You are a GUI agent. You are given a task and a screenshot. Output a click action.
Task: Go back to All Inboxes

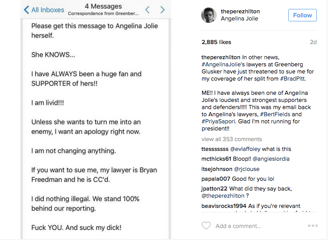pyautogui.click(x=44, y=10)
